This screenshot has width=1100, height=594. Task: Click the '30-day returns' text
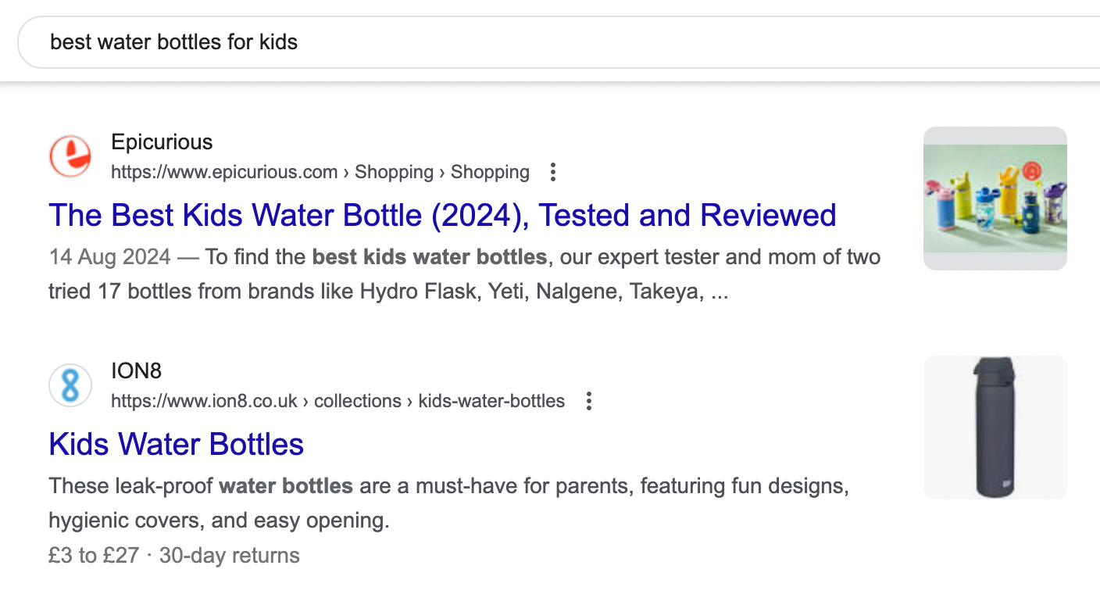(230, 556)
